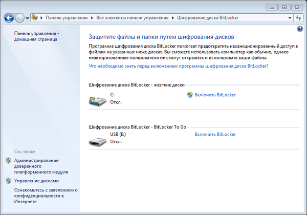The height and width of the screenshot is (215, 307).
Task: Select the C: drive label text
Action: coord(112,95)
